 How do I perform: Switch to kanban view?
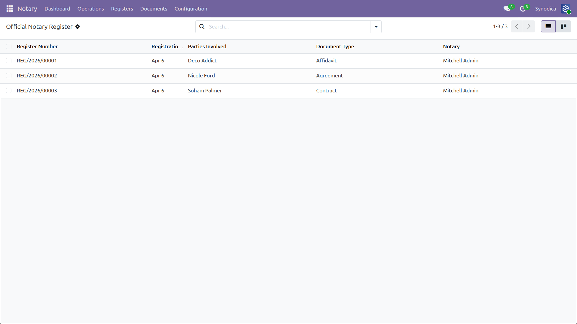[563, 26]
